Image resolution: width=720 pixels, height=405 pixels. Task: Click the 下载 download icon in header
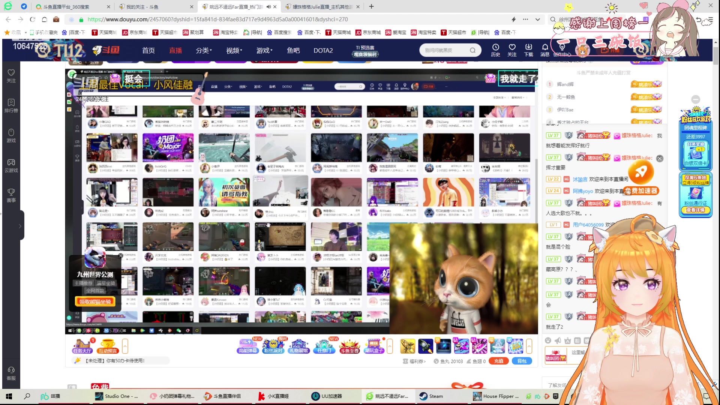[528, 50]
